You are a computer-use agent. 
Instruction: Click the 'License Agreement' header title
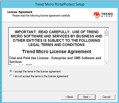click(20, 12)
